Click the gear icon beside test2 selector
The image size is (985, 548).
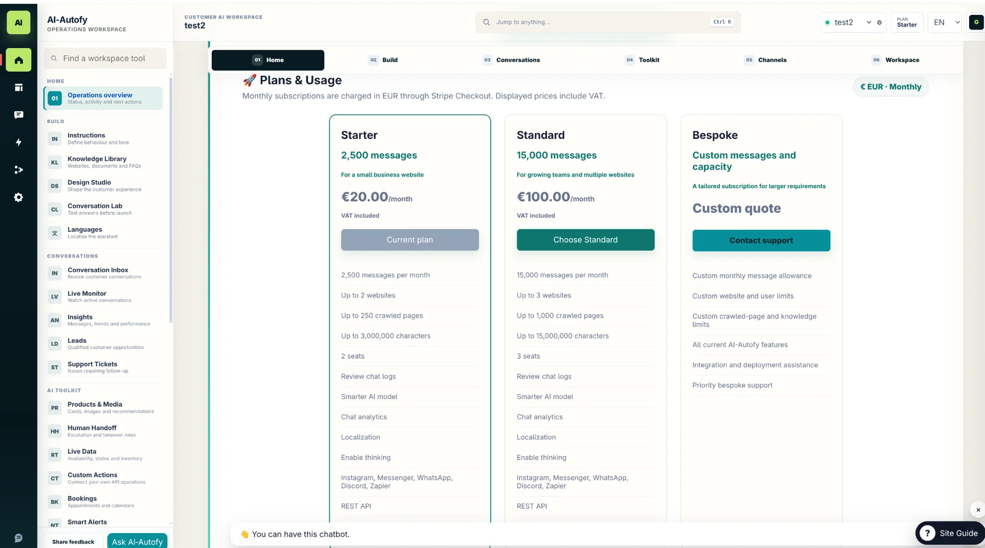(x=879, y=22)
